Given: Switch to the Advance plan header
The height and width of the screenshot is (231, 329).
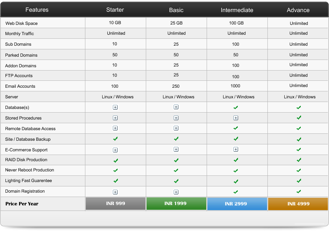Looking at the screenshot, I should coord(298,10).
